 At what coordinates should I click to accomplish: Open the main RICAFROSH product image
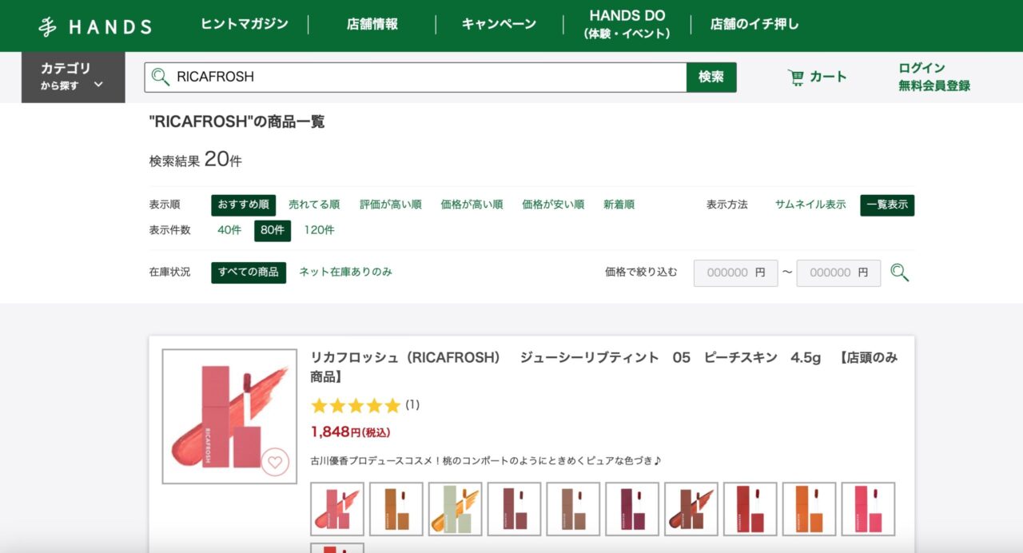pos(229,416)
